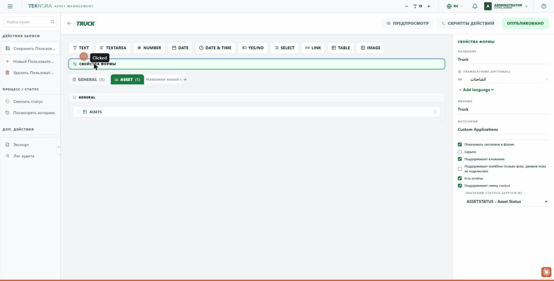Image resolution: width=554 pixels, height=281 pixels.
Task: Decrease font size with minus icon
Action: click(407, 6)
